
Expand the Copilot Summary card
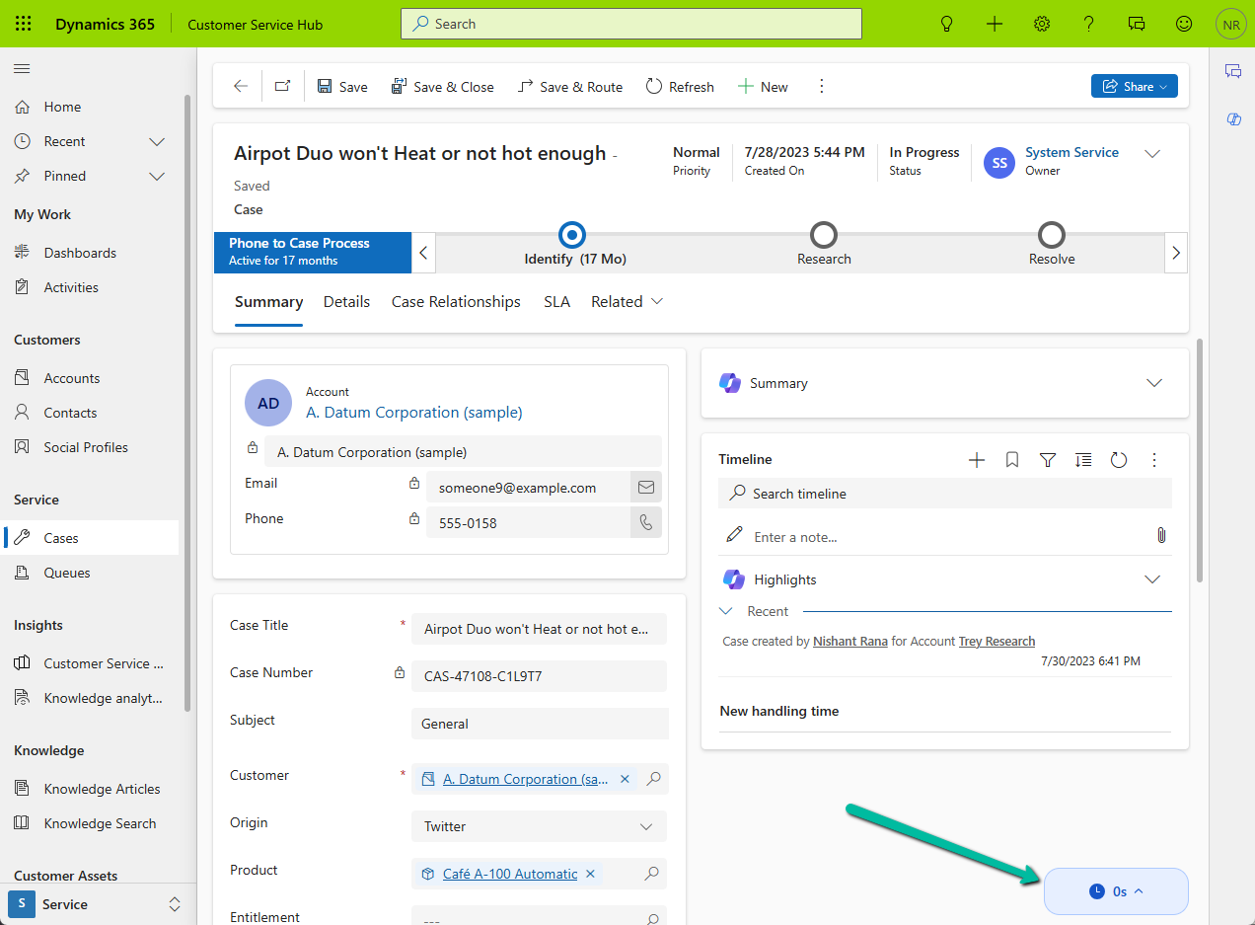(x=1153, y=383)
